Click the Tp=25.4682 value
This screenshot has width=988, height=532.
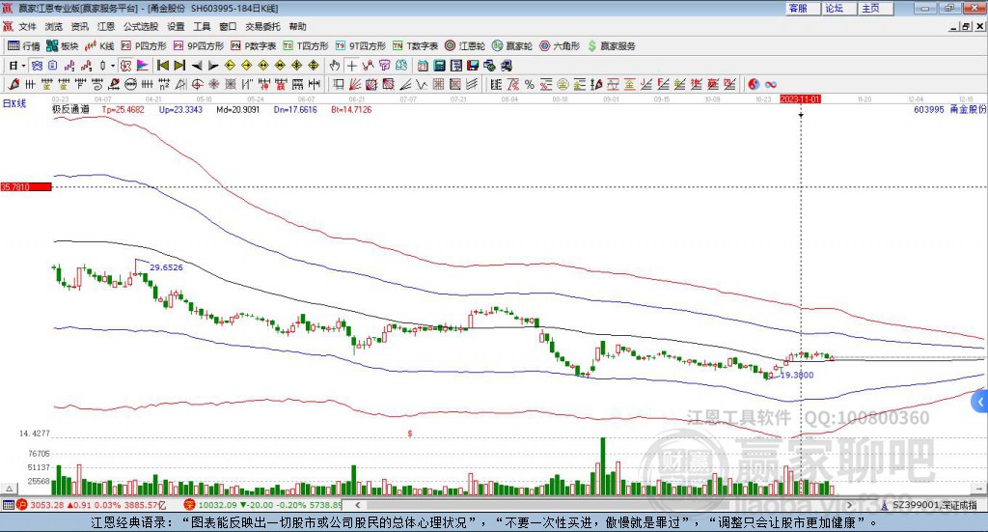(x=123, y=109)
